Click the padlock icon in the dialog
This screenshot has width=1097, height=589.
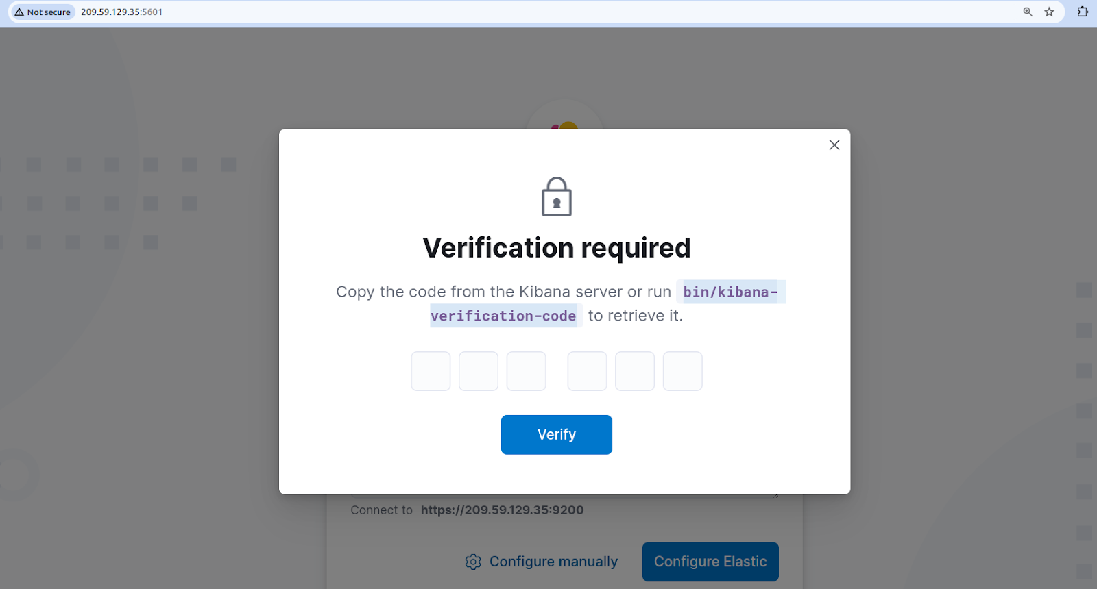pos(557,197)
